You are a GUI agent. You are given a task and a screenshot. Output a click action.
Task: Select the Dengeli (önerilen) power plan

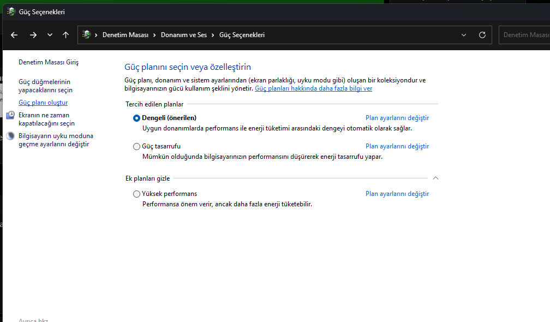[x=136, y=118]
